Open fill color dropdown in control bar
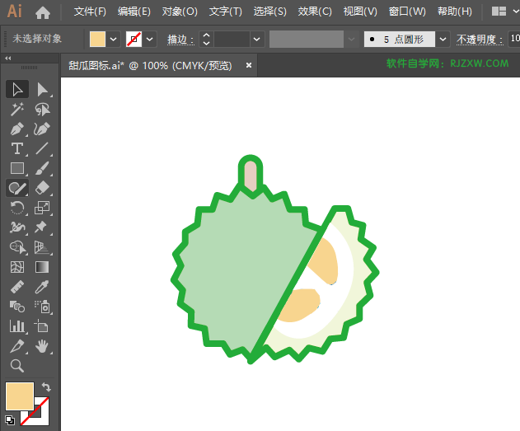The image size is (520, 431). [113, 40]
